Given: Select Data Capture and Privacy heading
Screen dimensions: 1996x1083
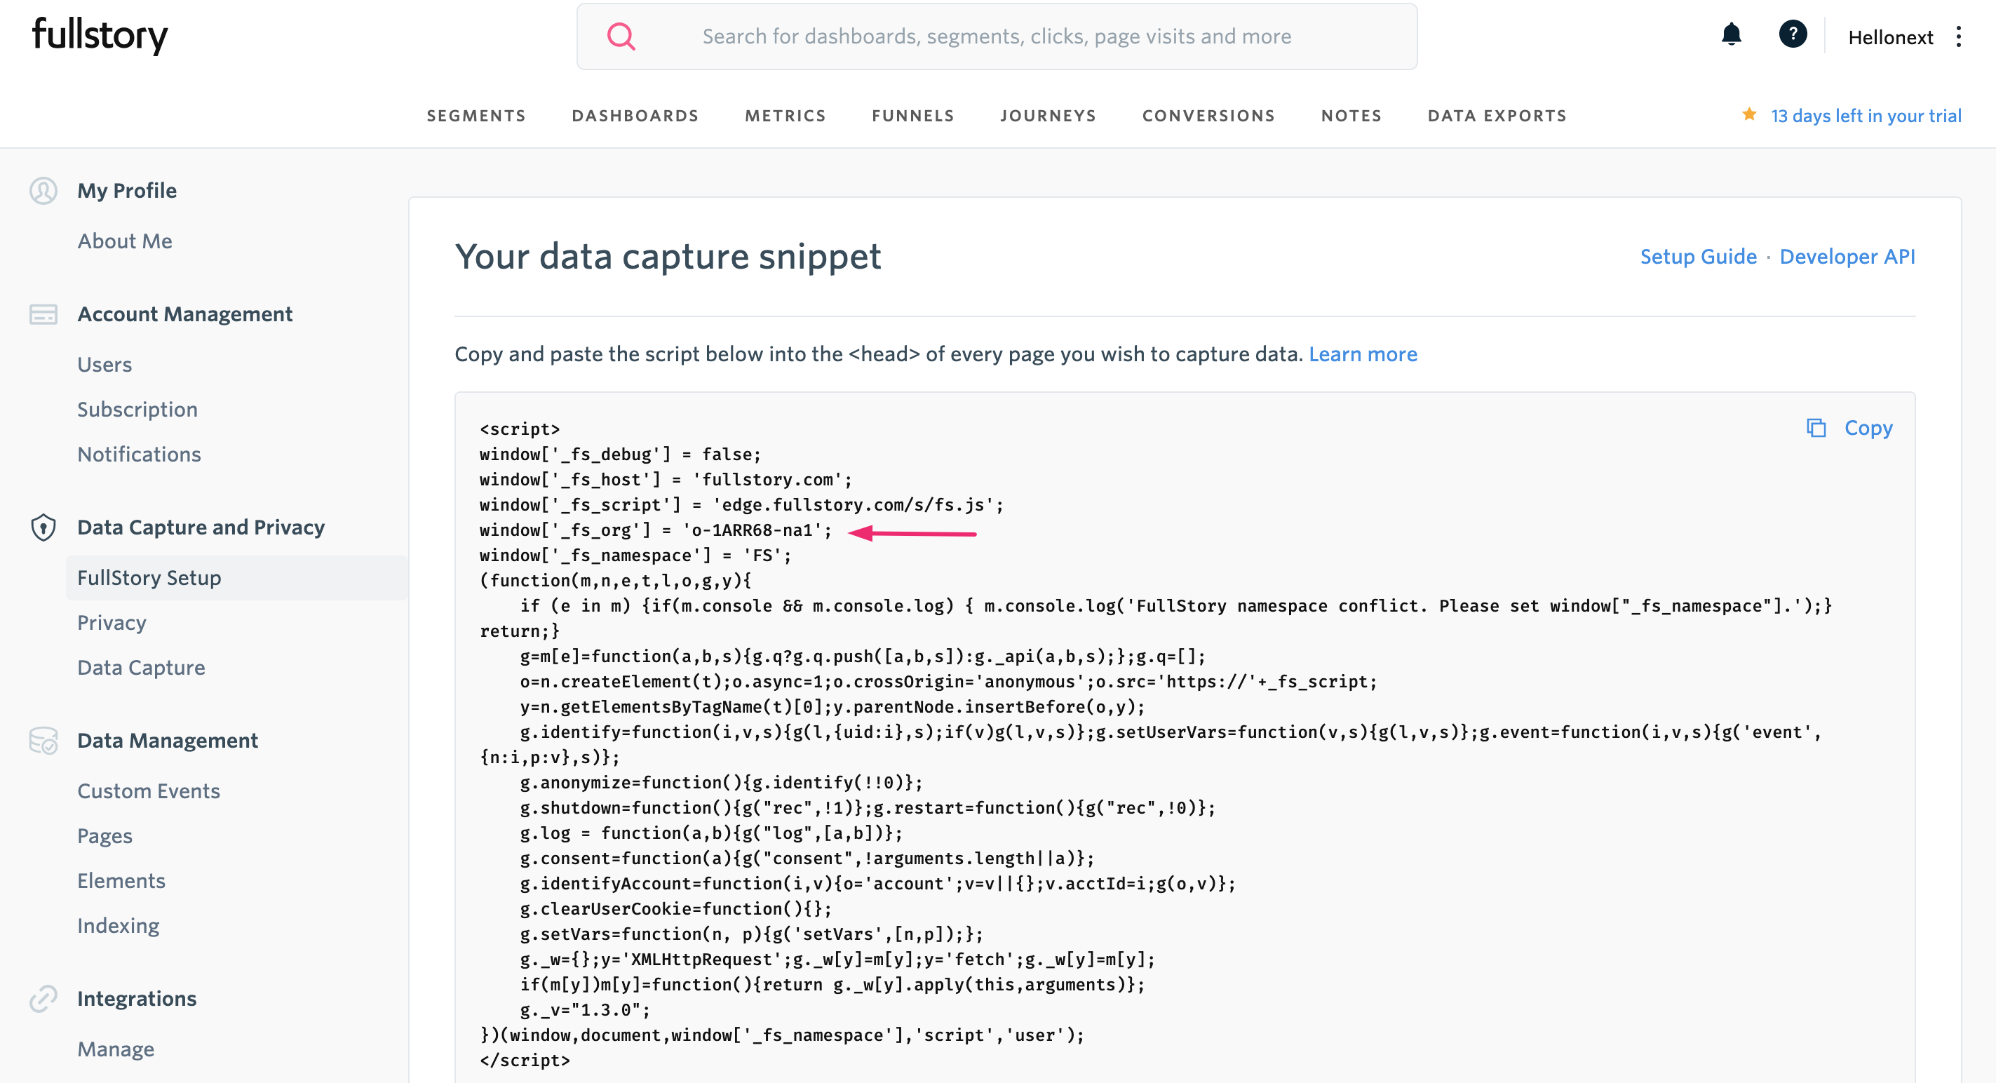Looking at the screenshot, I should [x=201, y=527].
